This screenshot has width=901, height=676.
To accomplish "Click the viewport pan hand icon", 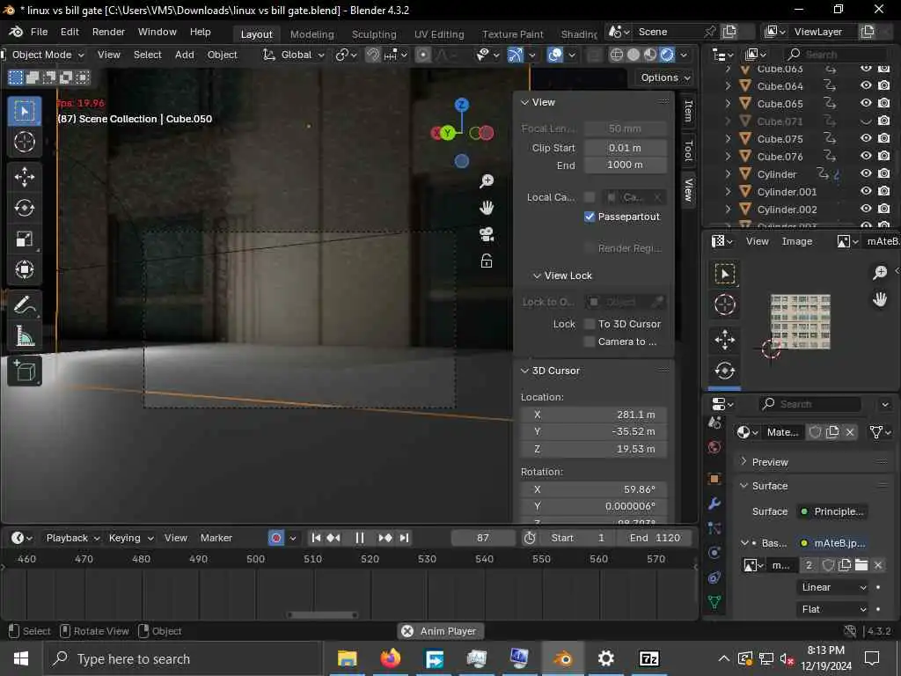I will 487,208.
